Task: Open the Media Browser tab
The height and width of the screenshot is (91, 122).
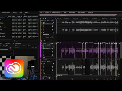Action: tap(72, 12)
